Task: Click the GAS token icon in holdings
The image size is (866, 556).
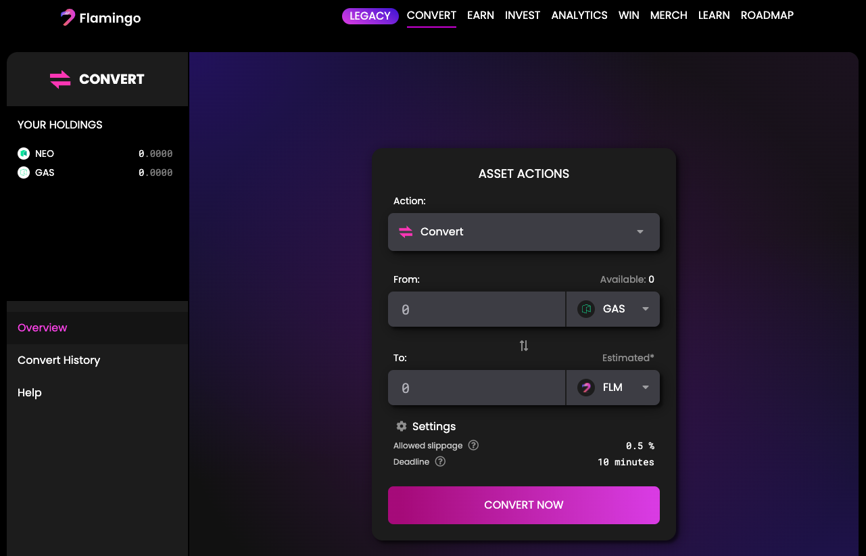Action: pyautogui.click(x=24, y=172)
